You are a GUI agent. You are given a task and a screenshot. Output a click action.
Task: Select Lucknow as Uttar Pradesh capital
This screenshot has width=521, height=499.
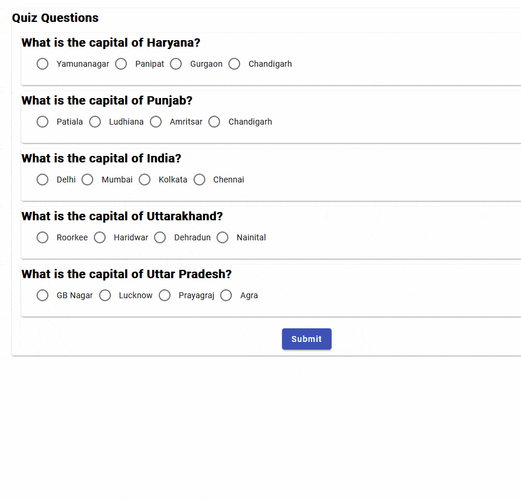105,295
